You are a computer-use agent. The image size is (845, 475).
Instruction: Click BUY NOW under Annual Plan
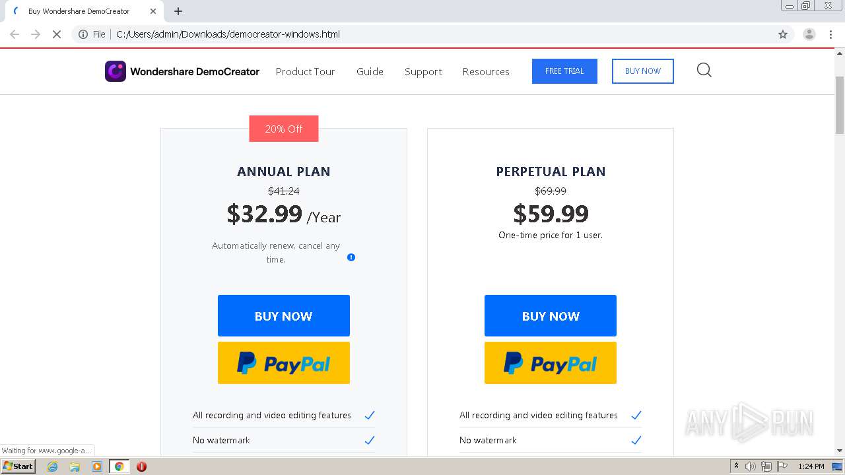point(284,316)
